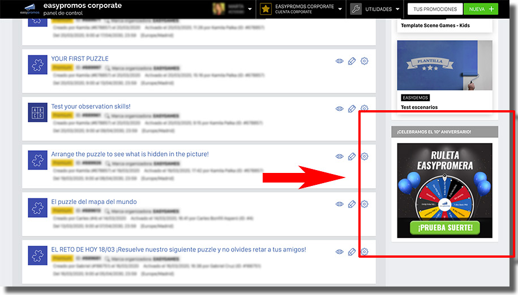Screen dimensions: 518x295
Task: Open settings gear for El puzzle del mapa
Action: pyautogui.click(x=365, y=204)
